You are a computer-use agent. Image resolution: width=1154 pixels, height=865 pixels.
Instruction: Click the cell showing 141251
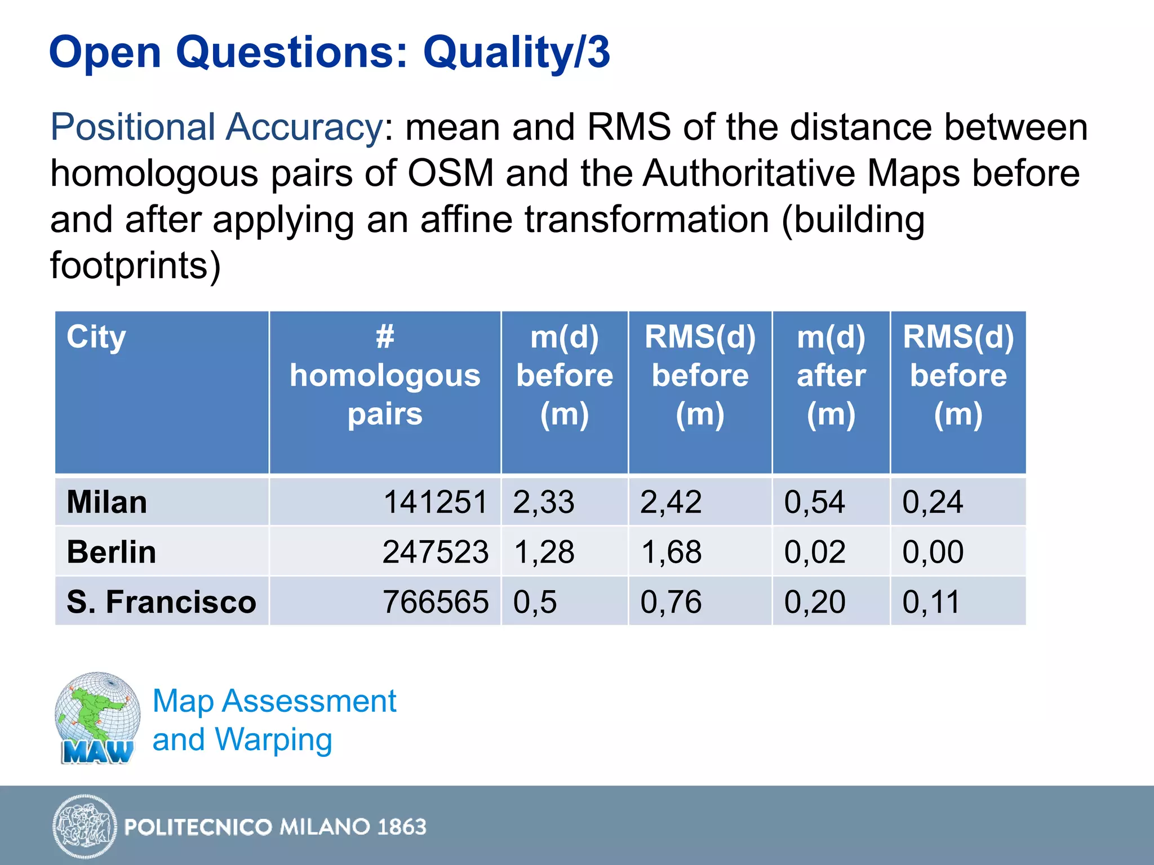(435, 502)
